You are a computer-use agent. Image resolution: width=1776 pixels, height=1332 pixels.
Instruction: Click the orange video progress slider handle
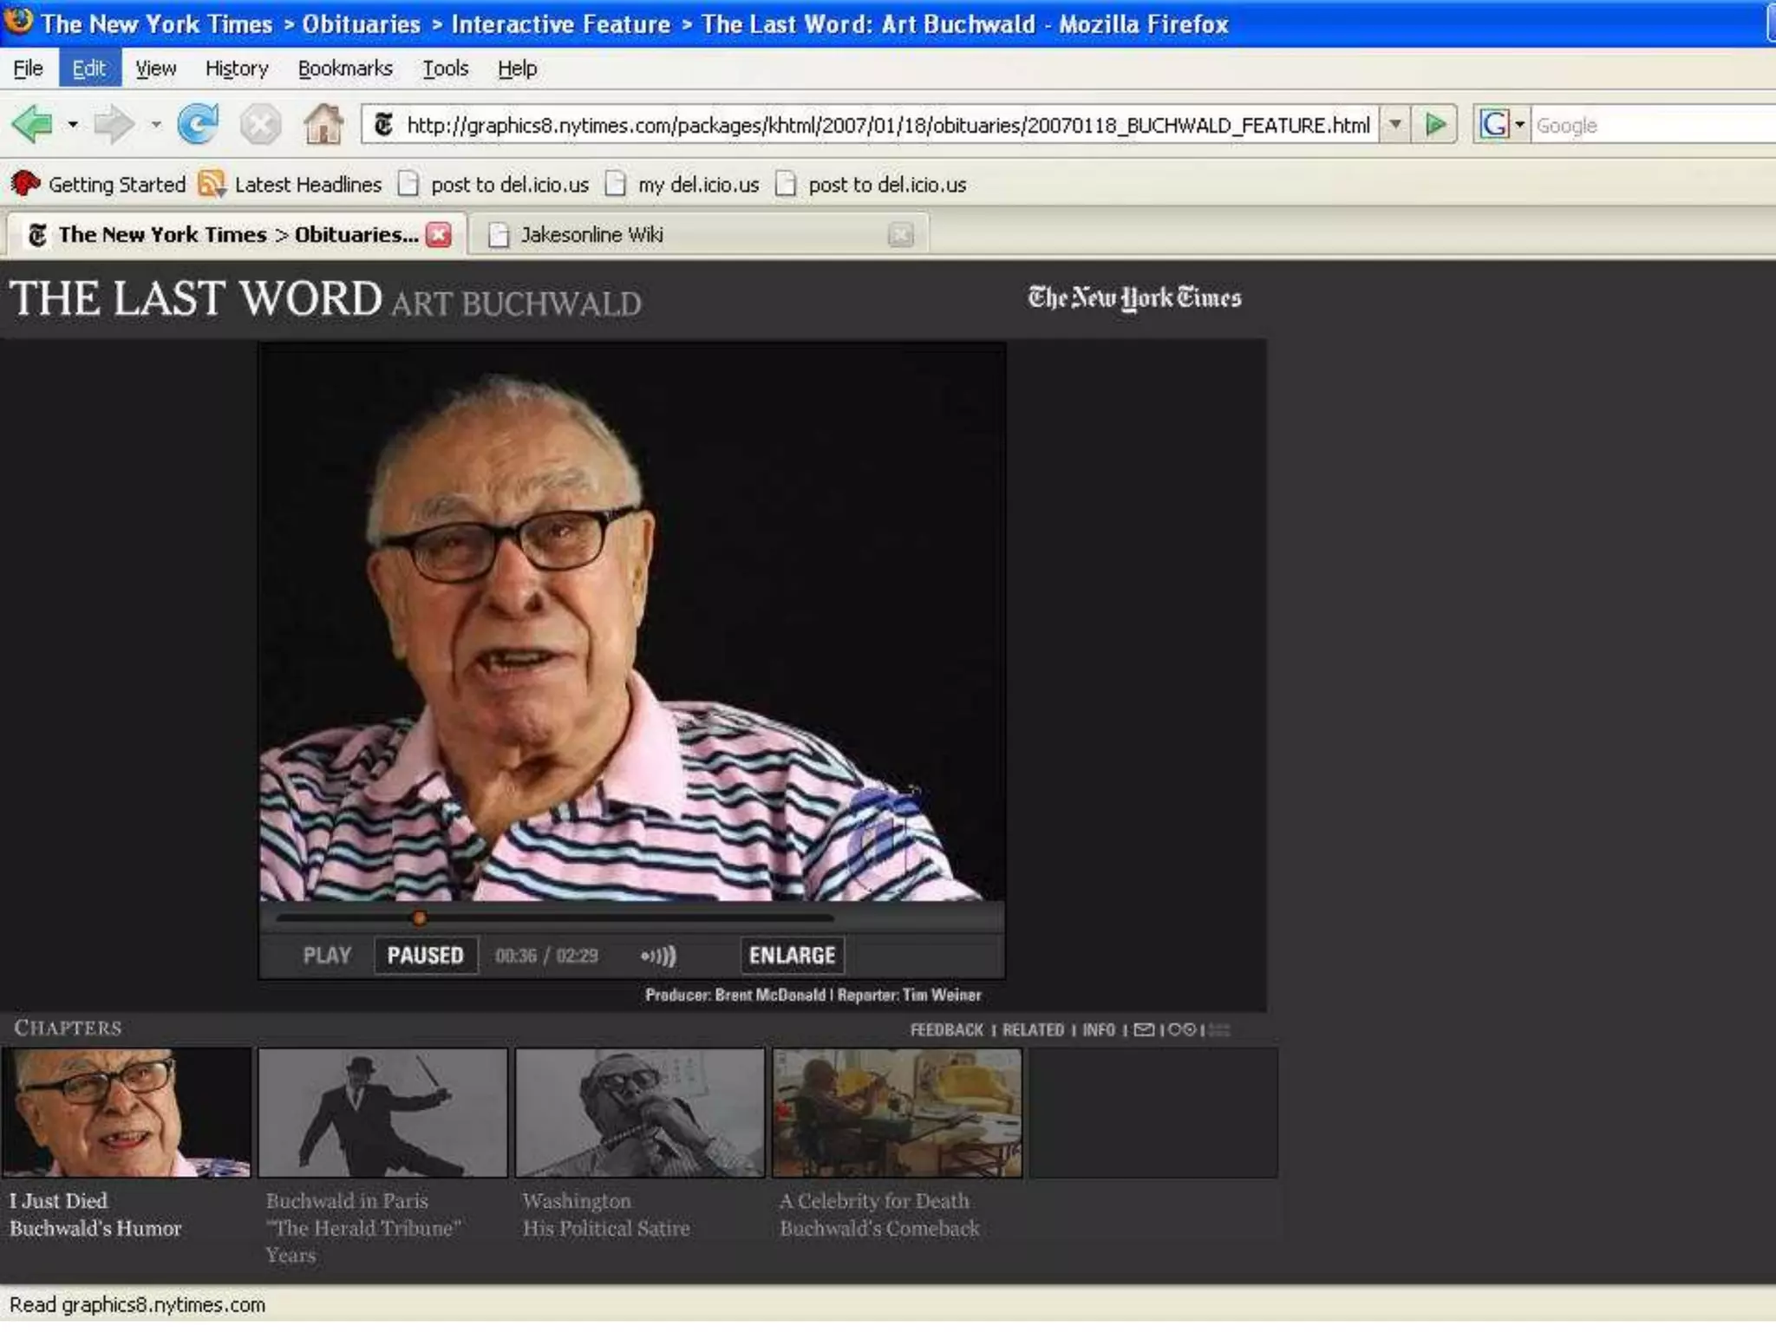(419, 917)
